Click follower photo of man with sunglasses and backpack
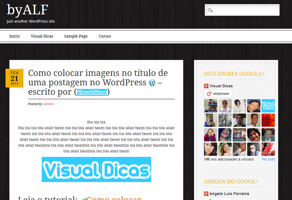The width and height of the screenshot is (292, 200). coord(254,149)
